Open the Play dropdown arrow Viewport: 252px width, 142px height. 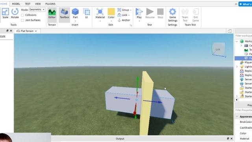click(x=139, y=21)
